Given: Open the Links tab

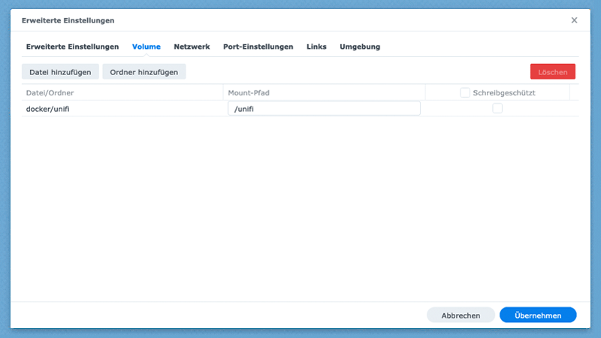Looking at the screenshot, I should coord(316,47).
